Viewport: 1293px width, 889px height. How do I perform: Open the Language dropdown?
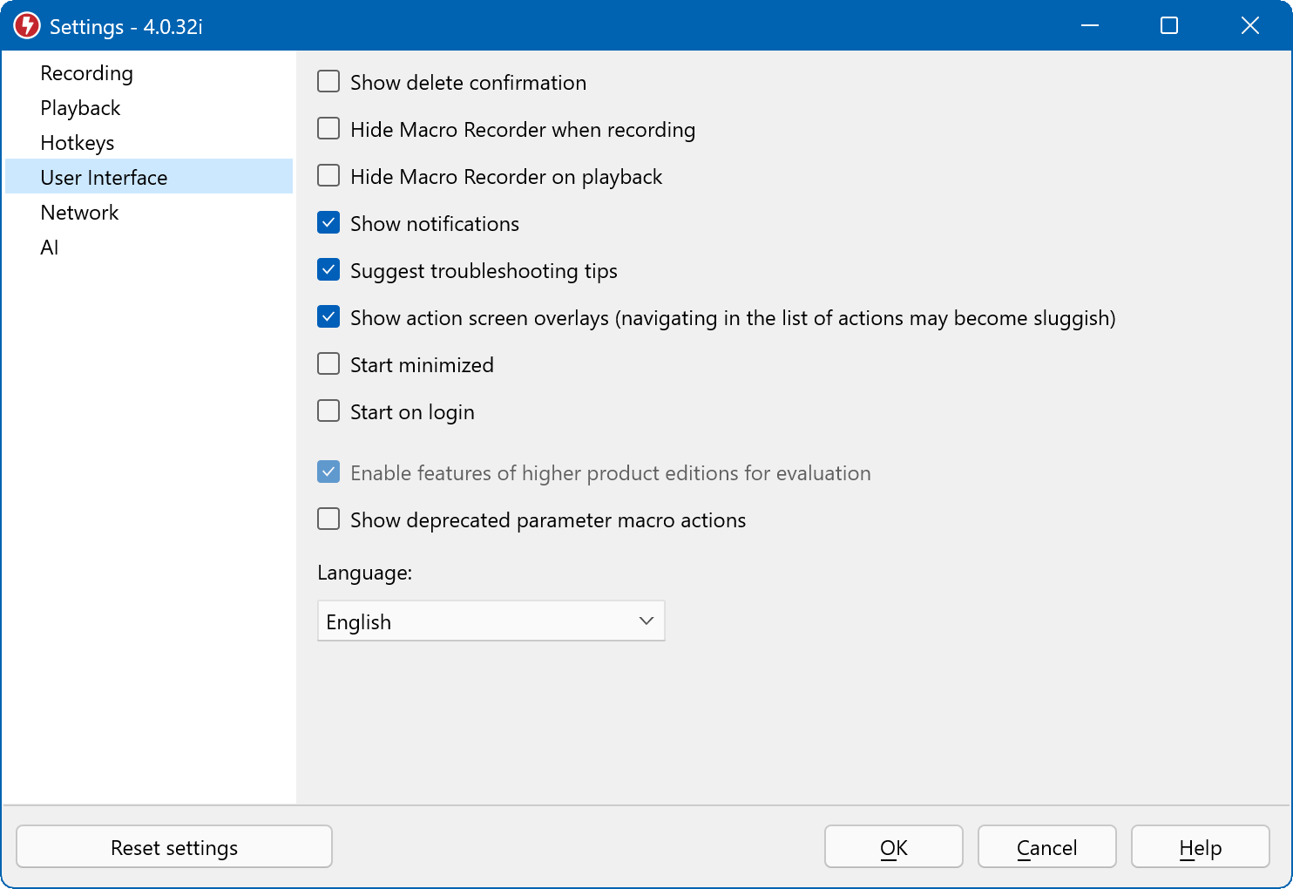click(490, 621)
